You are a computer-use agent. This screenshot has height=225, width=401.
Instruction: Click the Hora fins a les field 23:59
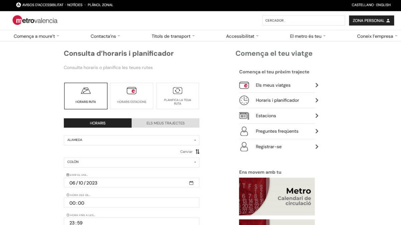132,222
